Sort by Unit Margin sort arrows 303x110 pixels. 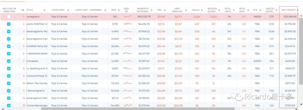[186, 10]
